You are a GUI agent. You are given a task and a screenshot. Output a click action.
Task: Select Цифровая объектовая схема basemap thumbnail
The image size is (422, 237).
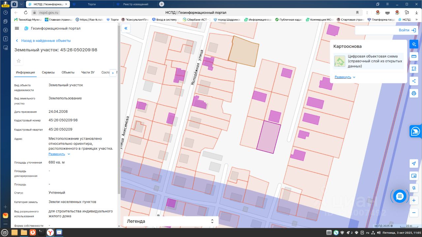(340, 61)
